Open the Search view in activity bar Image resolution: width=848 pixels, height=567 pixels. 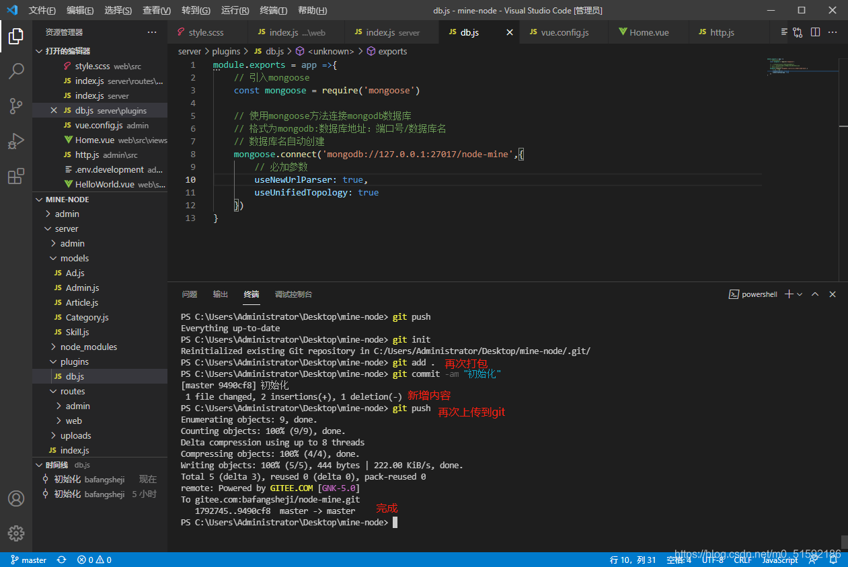(16, 71)
